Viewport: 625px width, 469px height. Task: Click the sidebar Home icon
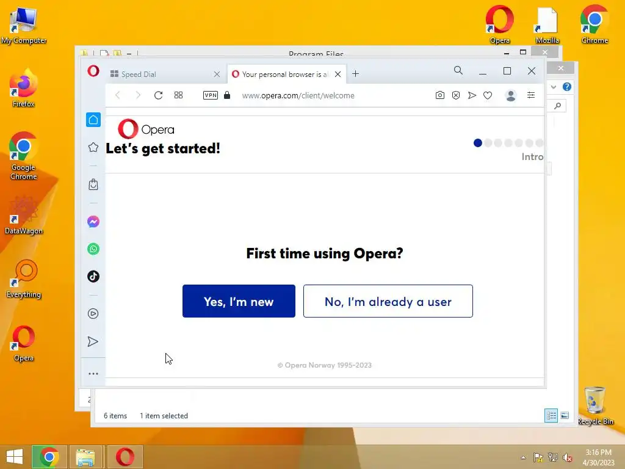pyautogui.click(x=93, y=120)
